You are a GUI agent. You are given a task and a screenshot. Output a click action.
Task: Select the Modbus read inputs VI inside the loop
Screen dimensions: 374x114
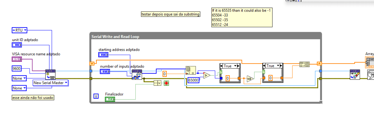click(137, 75)
